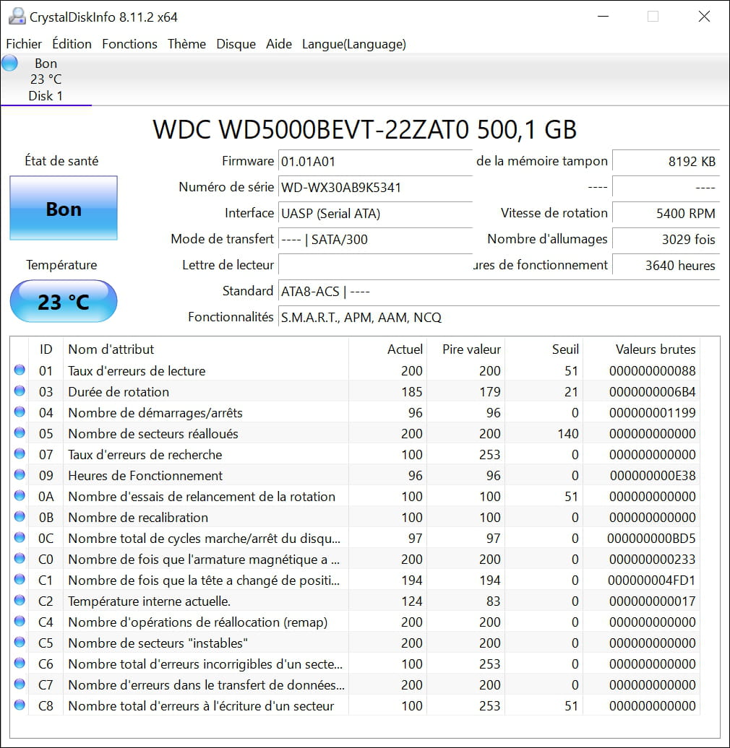Click the Fonctionnalités field S.M.A.R.T., APM, AAM, NCQ
The height and width of the screenshot is (748, 730).
pos(499,317)
